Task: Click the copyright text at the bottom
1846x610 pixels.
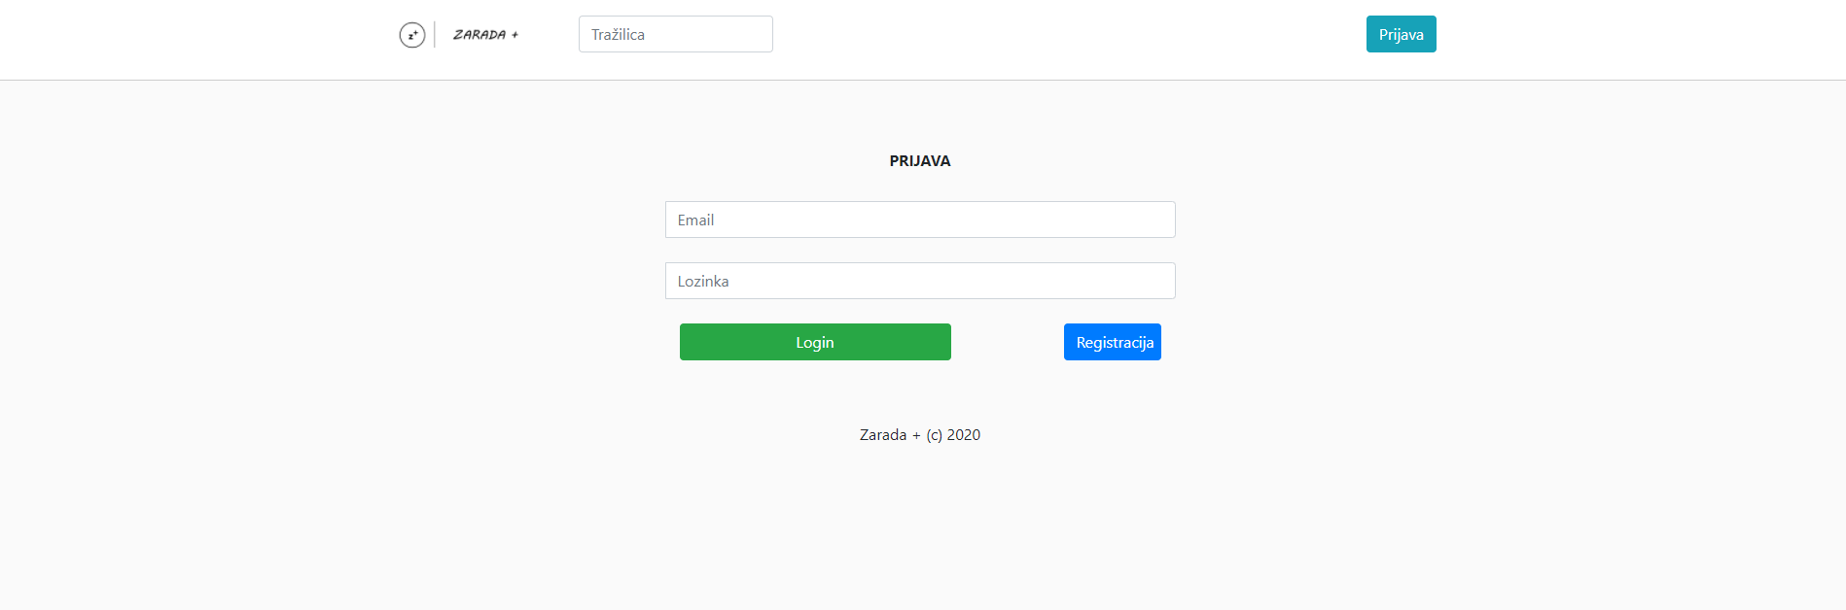Action: [919, 435]
